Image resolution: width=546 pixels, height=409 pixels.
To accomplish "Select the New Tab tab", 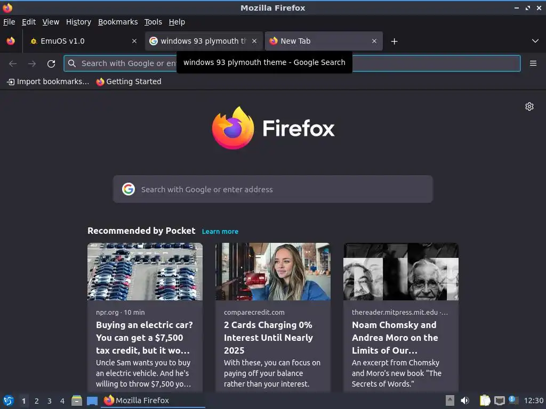I will [x=324, y=41].
